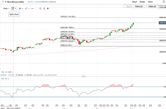The width and height of the screenshot is (166, 109).
Task: Click the Size stepper arrows
Action: pos(131,6)
